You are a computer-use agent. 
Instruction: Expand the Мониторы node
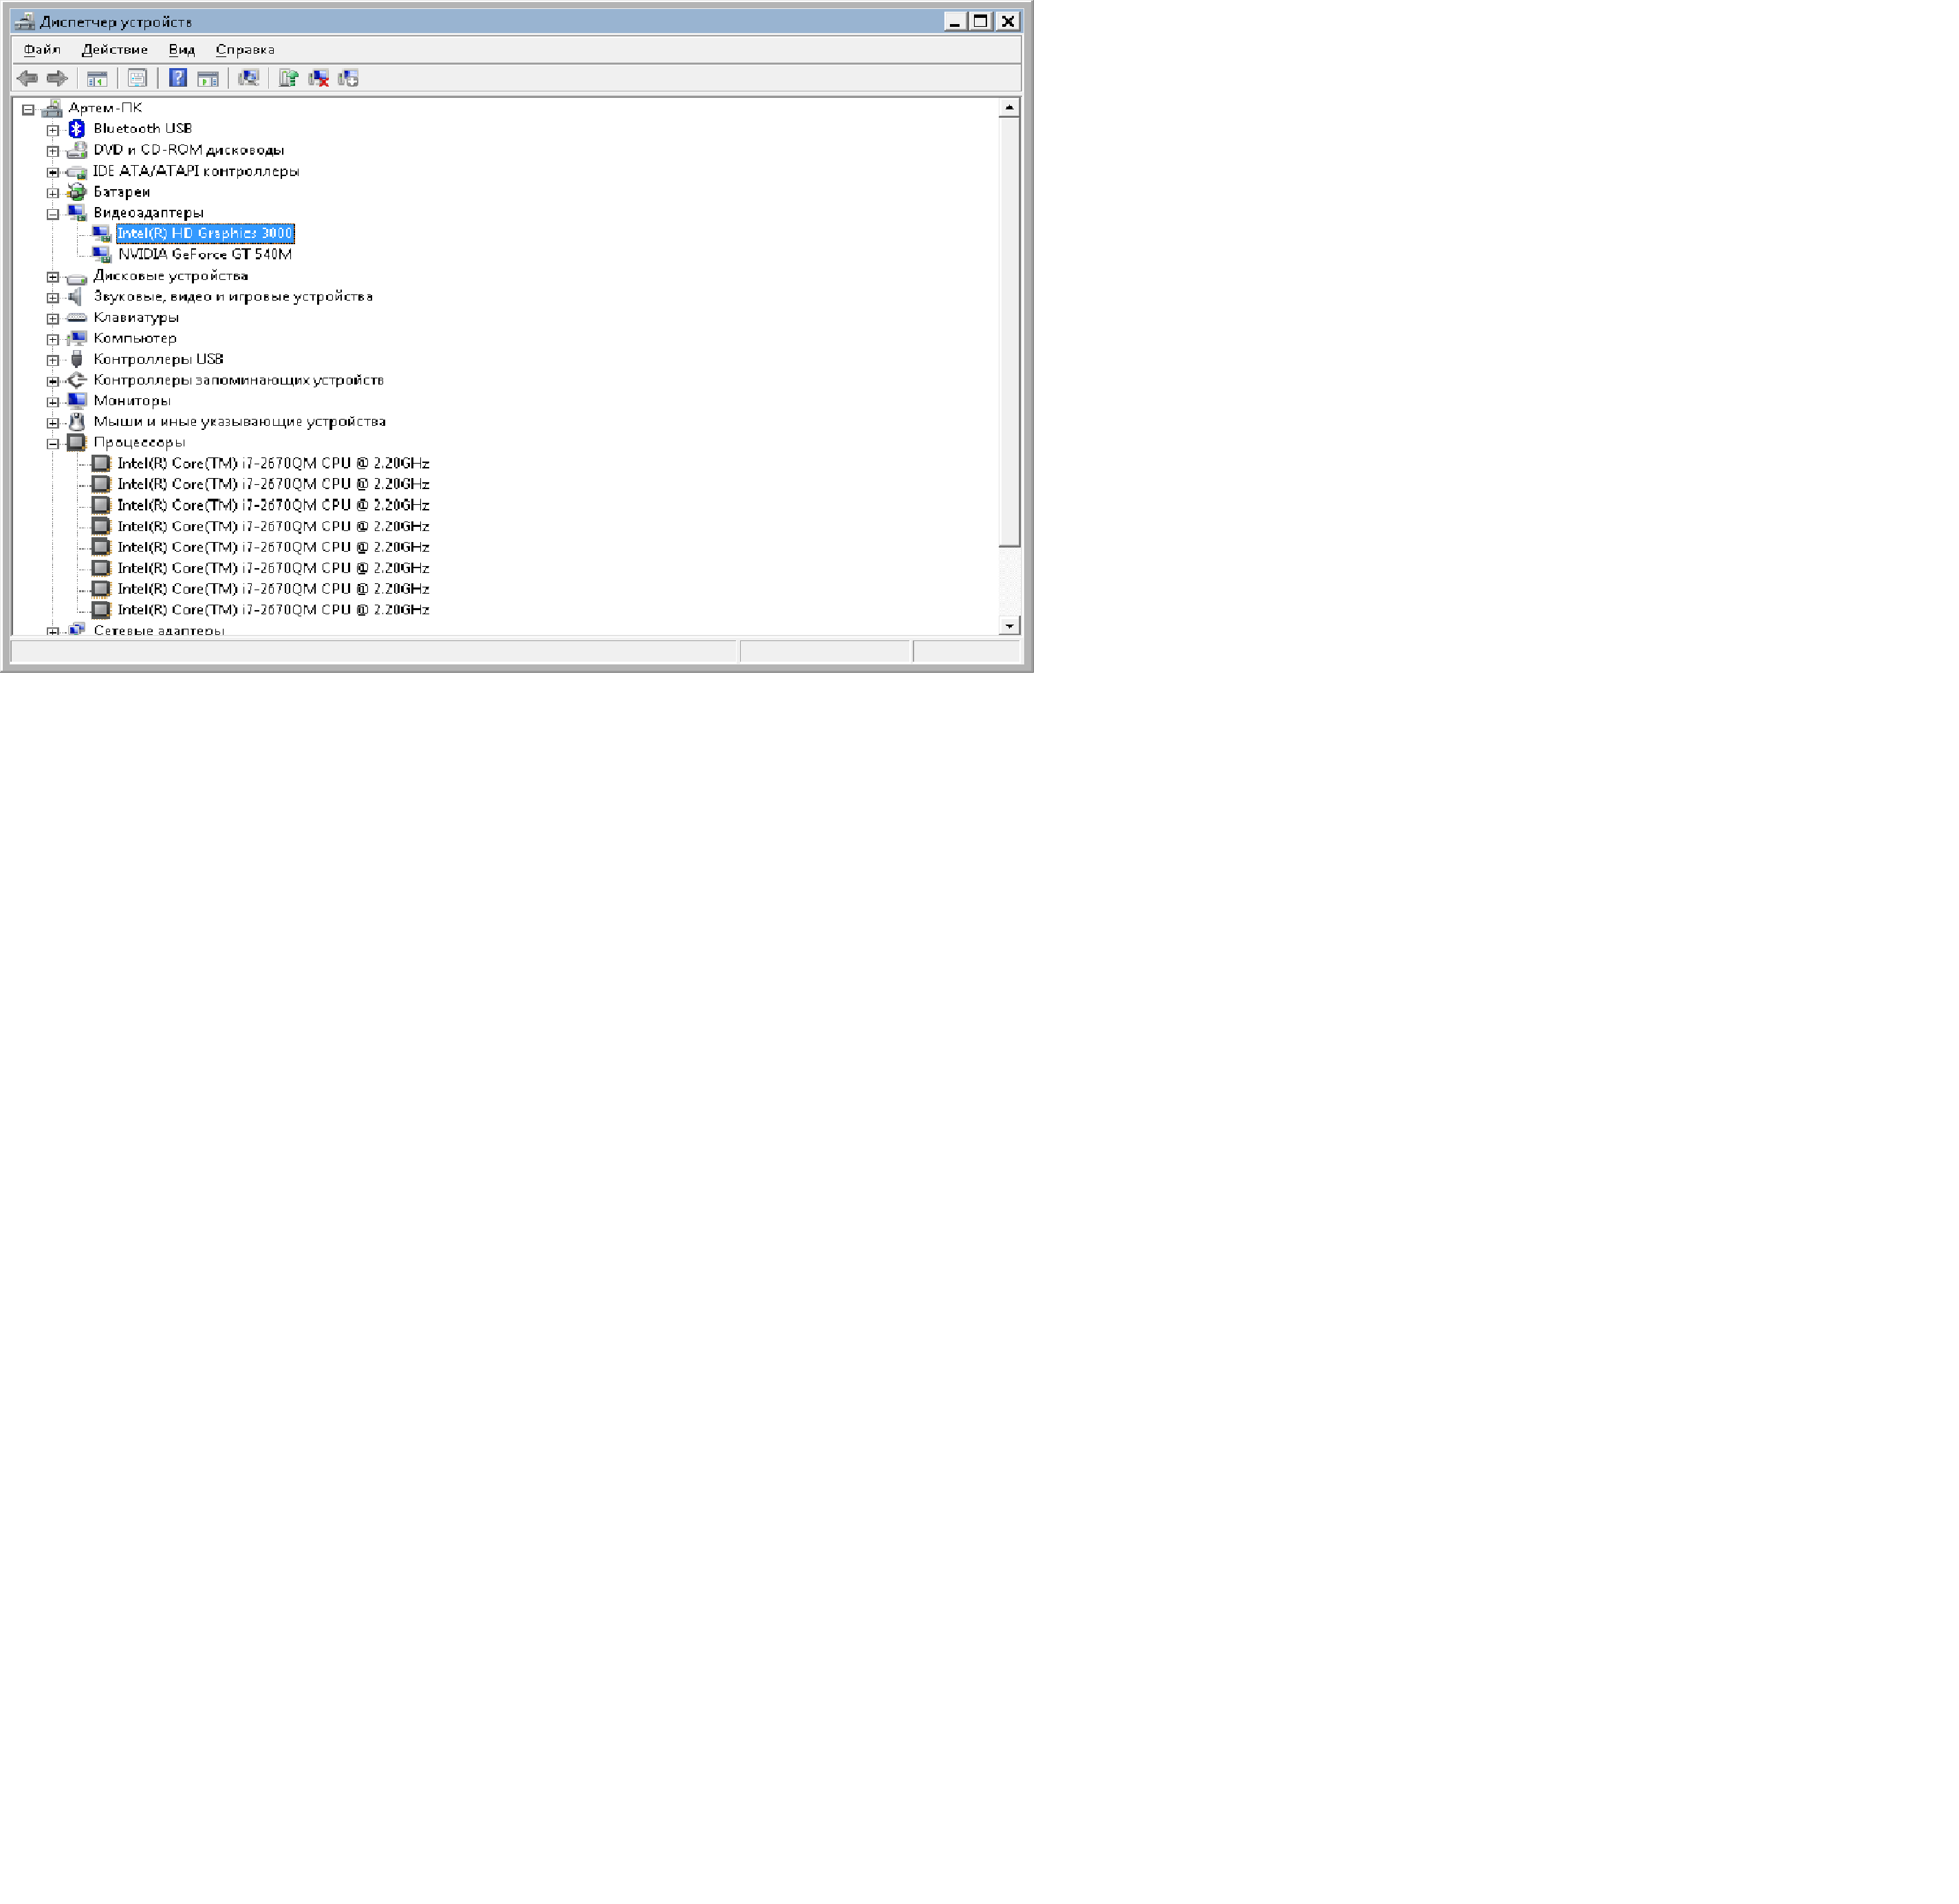coord(53,402)
